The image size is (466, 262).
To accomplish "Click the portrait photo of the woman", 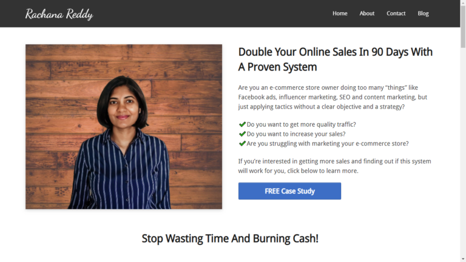I will point(124,127).
